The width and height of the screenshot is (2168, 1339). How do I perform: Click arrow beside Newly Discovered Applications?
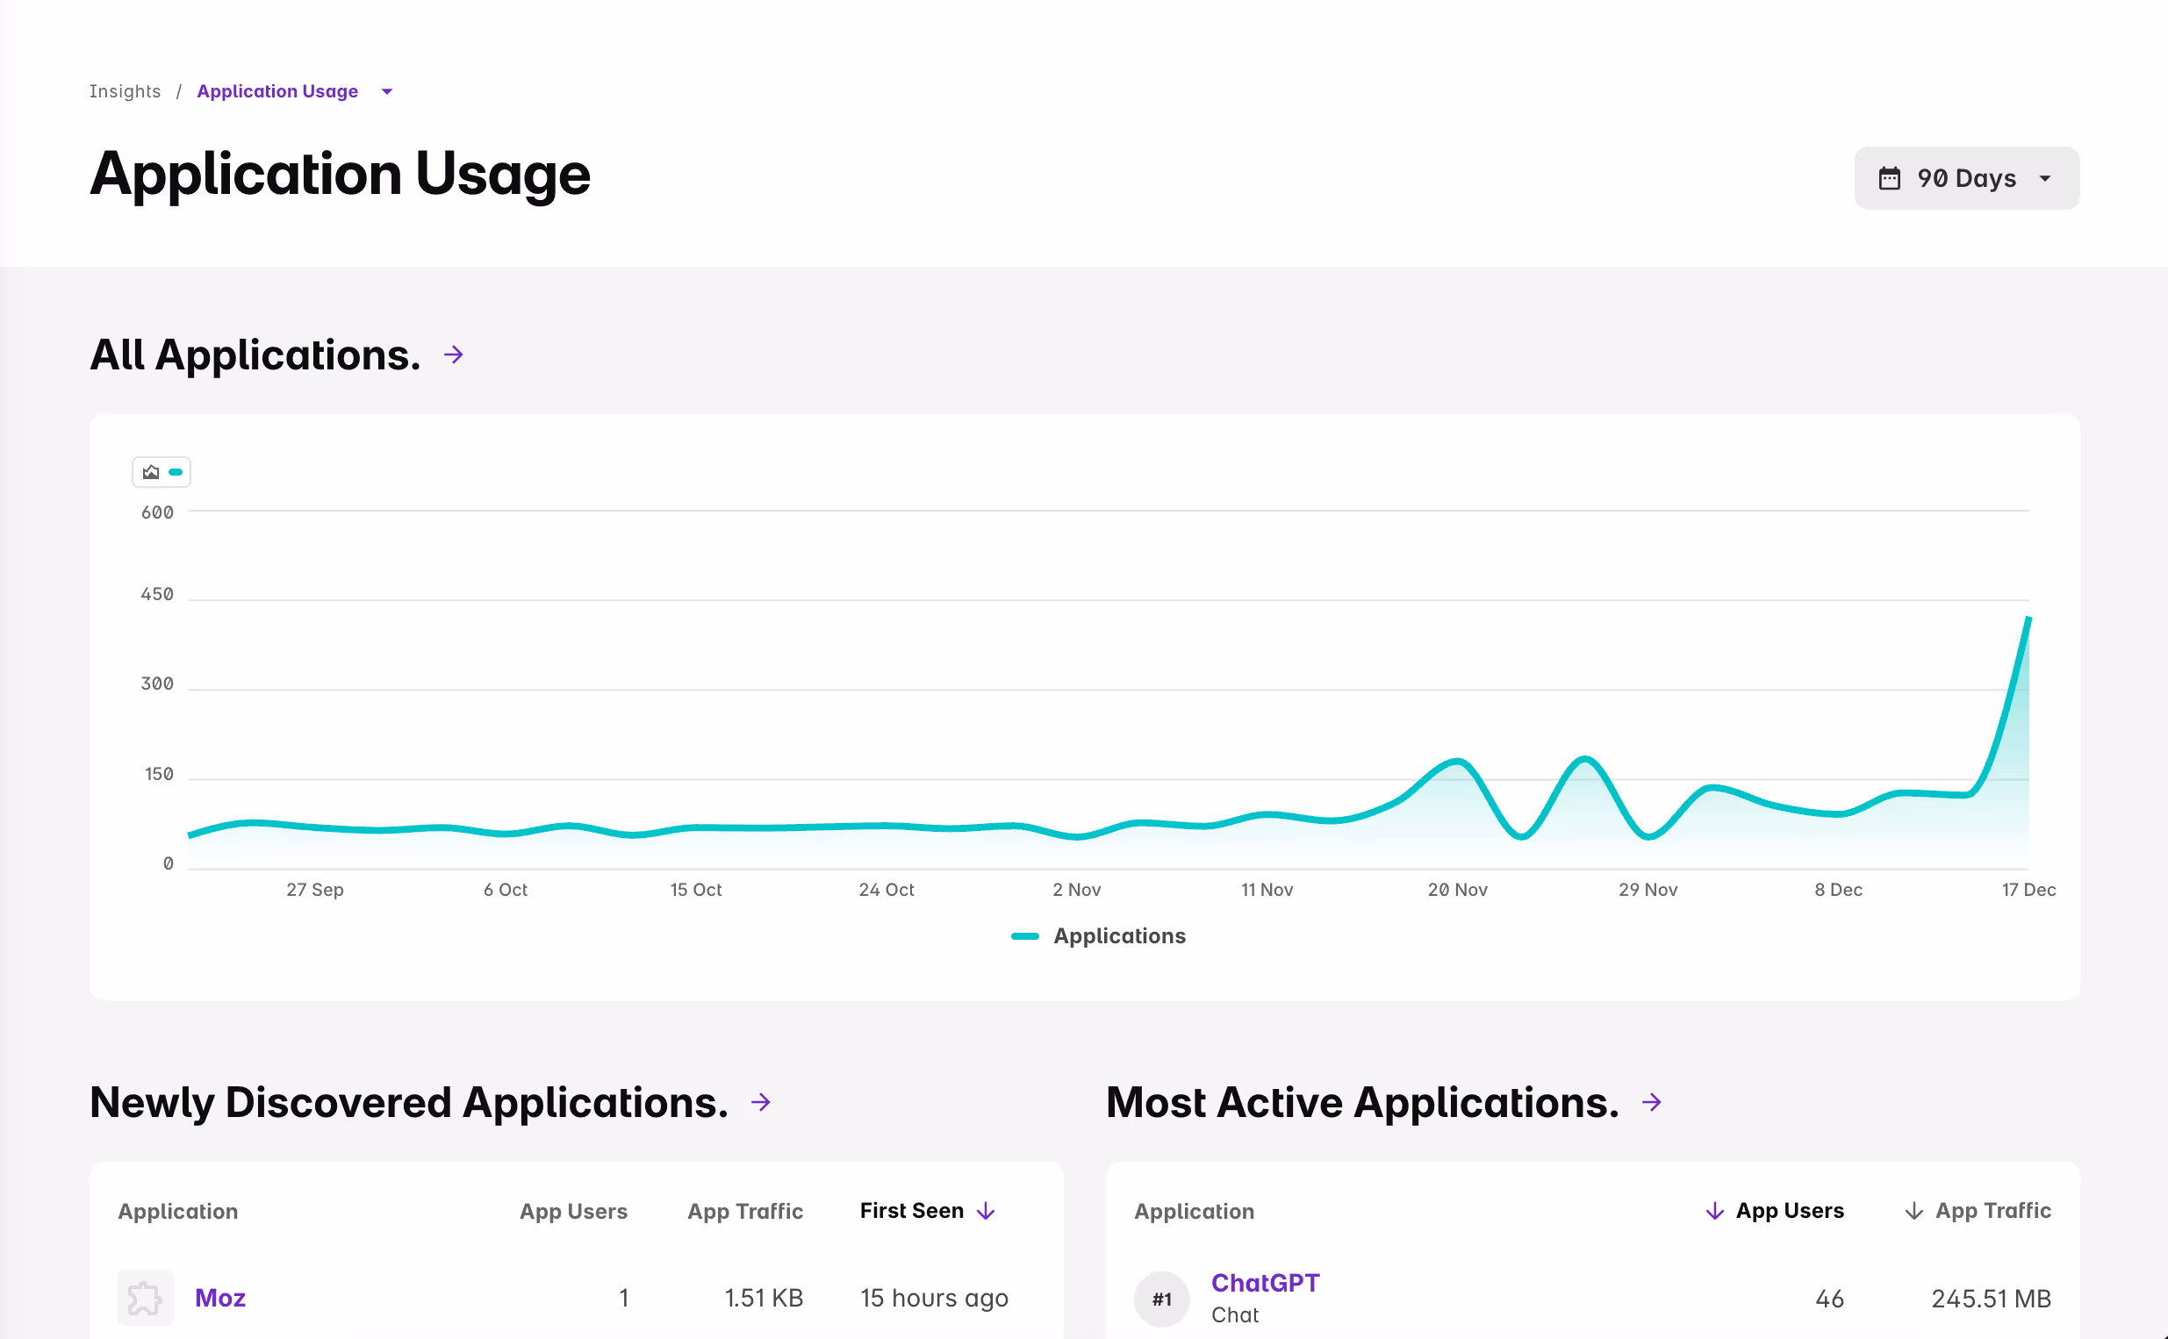click(761, 1103)
